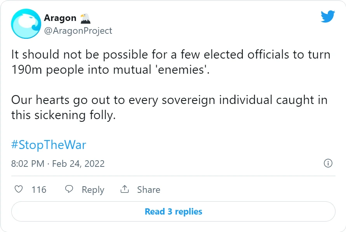346x232 pixels.
Task: Open the circled info icon
Action: point(328,163)
